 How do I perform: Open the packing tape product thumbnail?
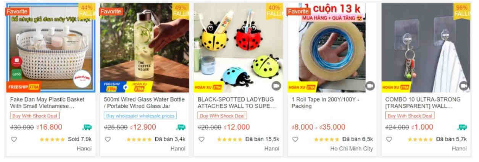click(x=332, y=48)
